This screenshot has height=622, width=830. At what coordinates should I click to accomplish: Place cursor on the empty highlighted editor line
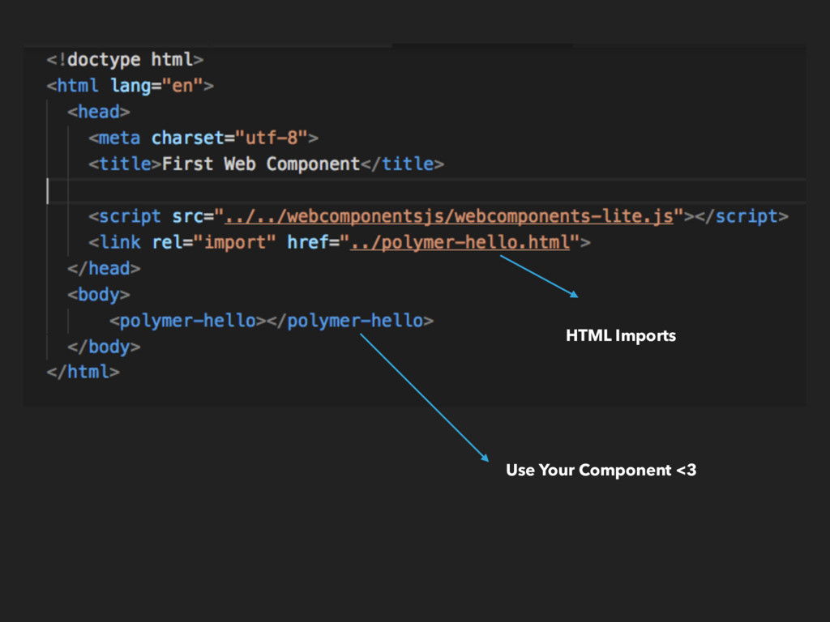click(x=426, y=191)
